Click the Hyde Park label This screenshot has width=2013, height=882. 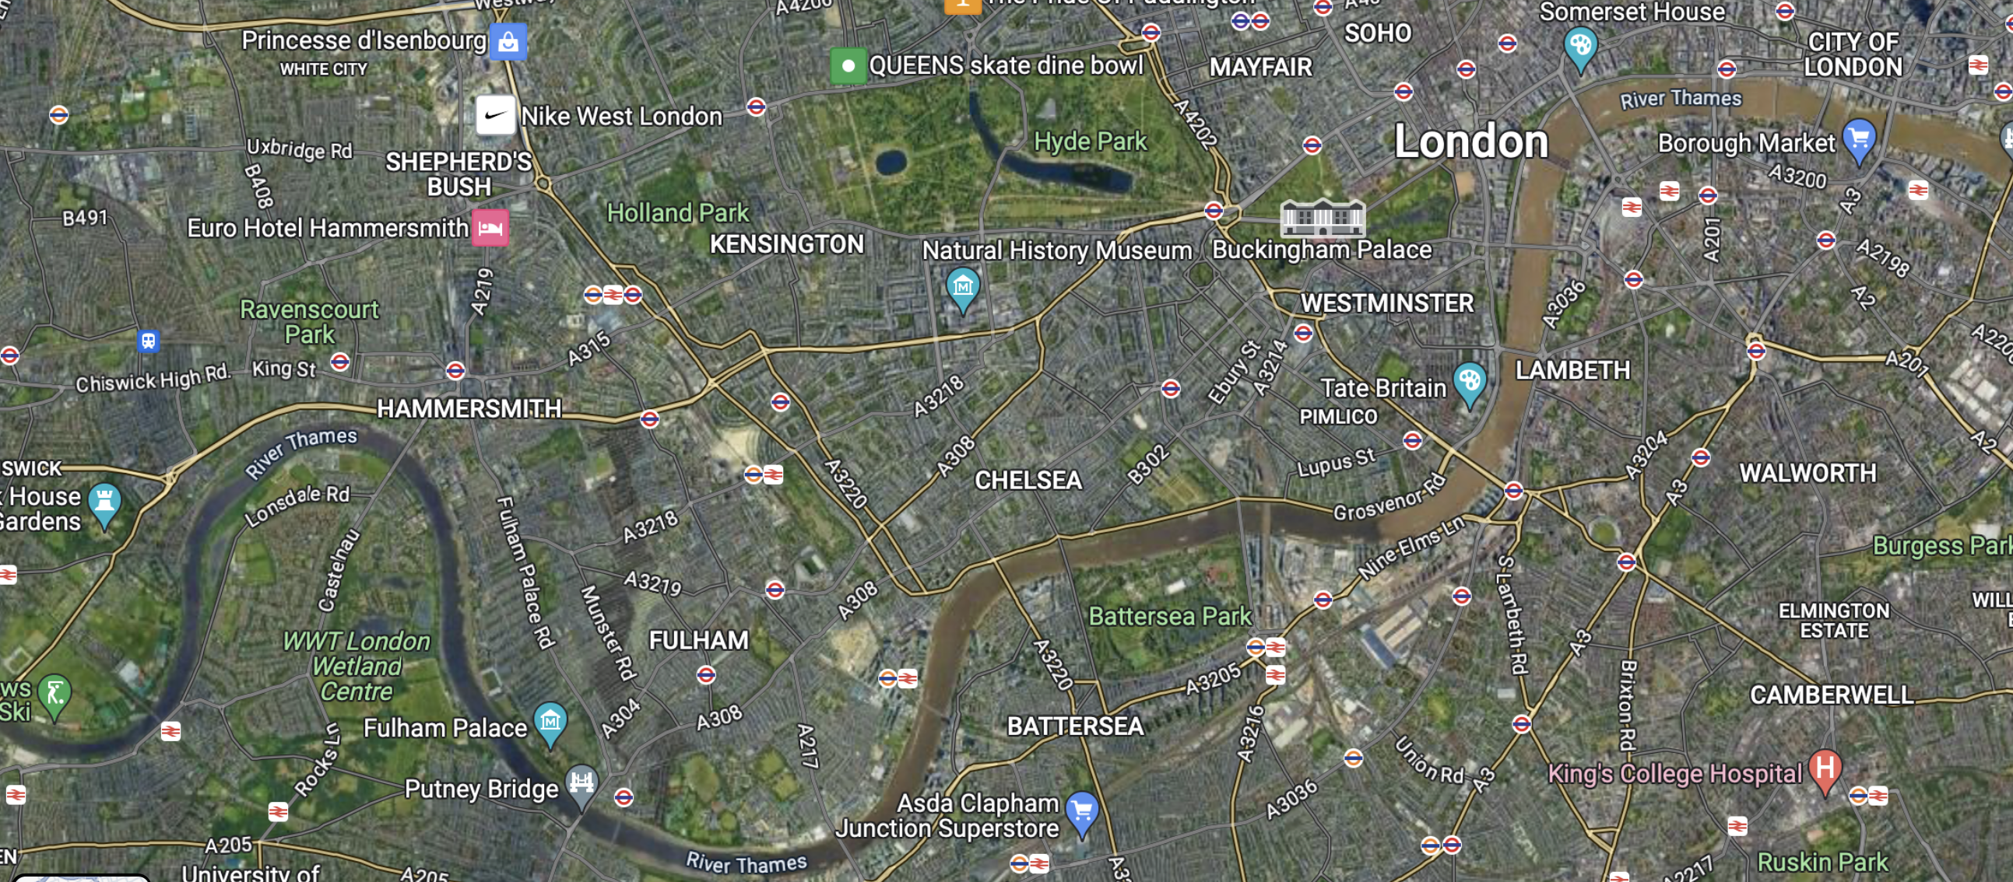[1090, 142]
